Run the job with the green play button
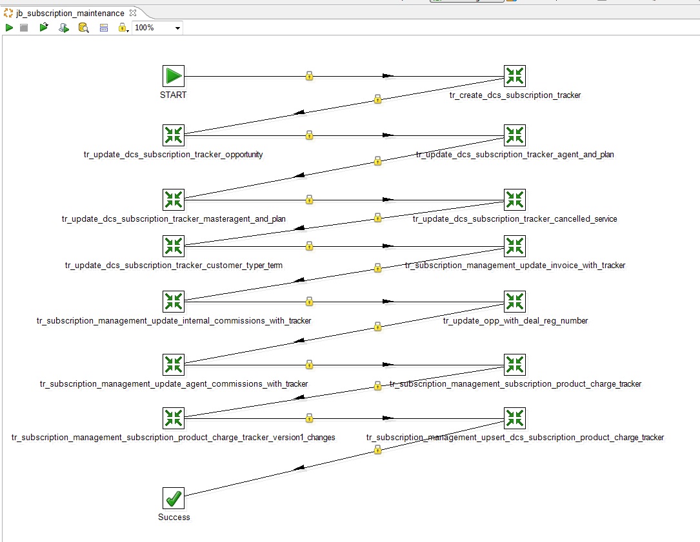This screenshot has height=542, width=700. coord(9,28)
